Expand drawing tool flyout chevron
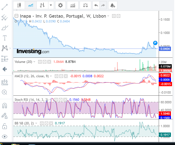This screenshot has height=145, width=175. coord(10,48)
